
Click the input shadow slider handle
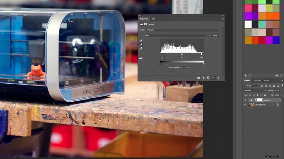point(163,54)
